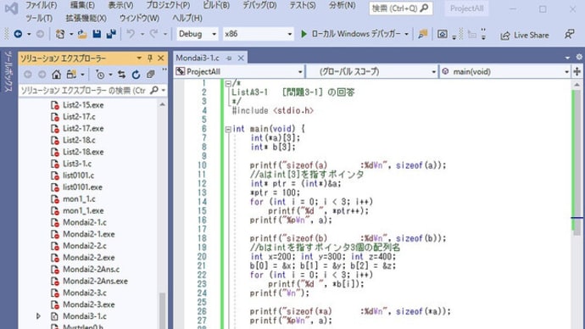
Task: Collapse the main function code block
Action: [x=228, y=130]
